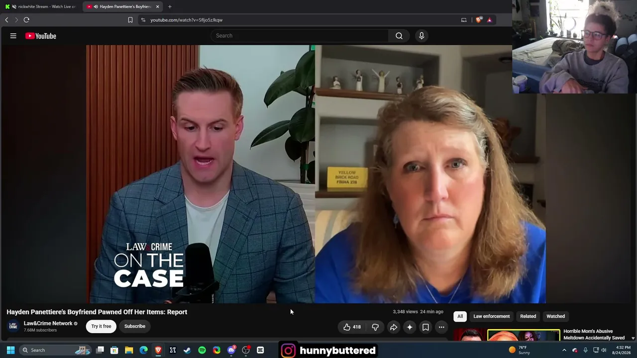
Task: Switch to the nickwhite Stream tab
Action: pyautogui.click(x=41, y=6)
